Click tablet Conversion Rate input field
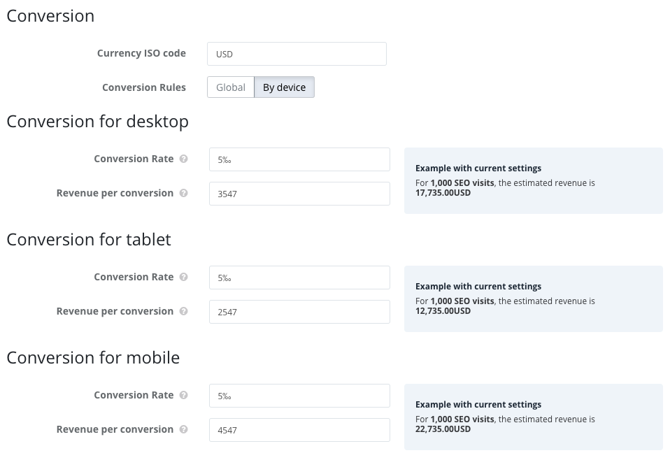670x460 pixels. pyautogui.click(x=299, y=278)
